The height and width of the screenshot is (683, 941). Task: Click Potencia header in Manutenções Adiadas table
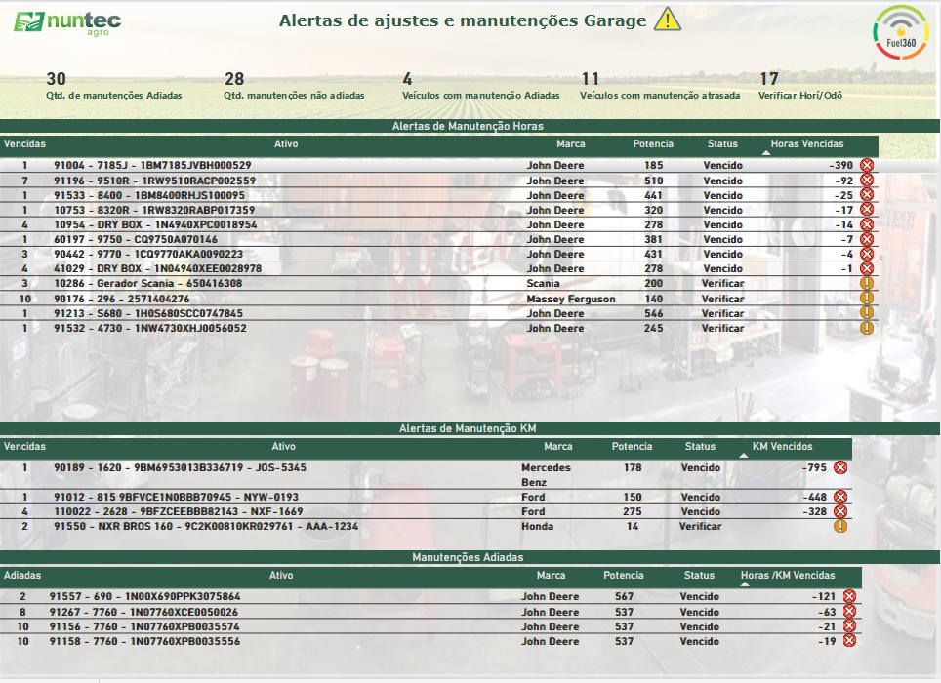click(624, 575)
